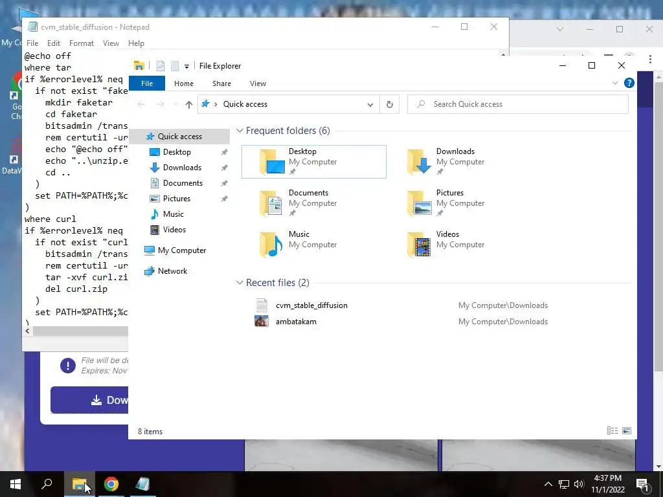
Task: Select Documents in navigation pane
Action: (x=182, y=183)
